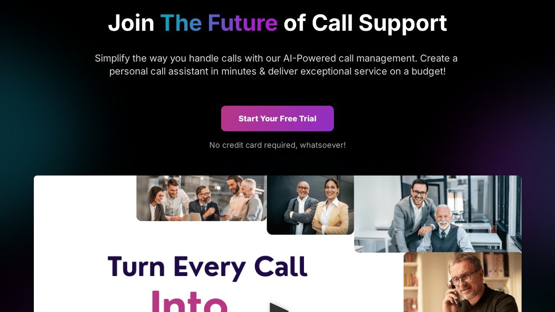
Task: Click the 'No credit card required, whatsoever!' note
Action: (x=277, y=145)
